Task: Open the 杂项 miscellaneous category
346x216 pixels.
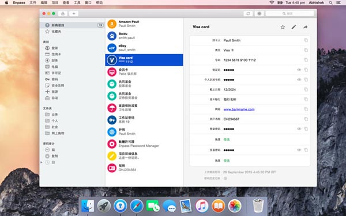Action: tap(51, 98)
